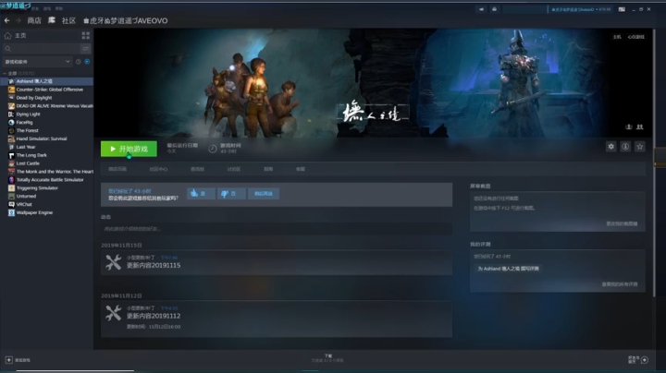Collapse the 全部 games category
The image size is (666, 373).
click(6, 73)
